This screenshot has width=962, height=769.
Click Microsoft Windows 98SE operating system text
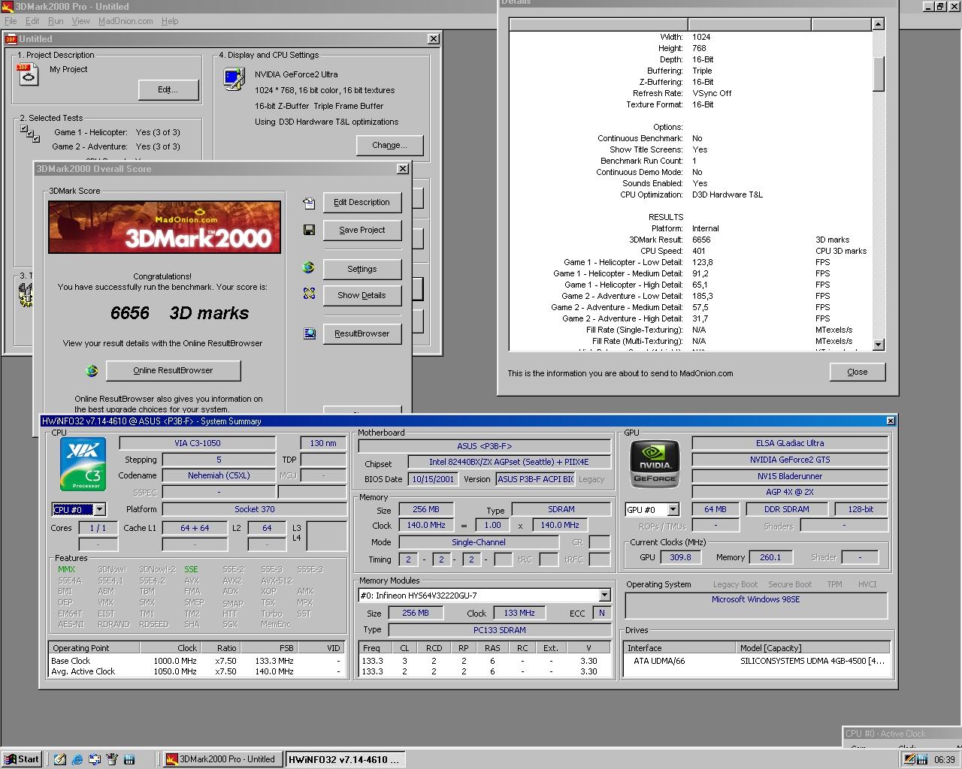click(755, 599)
